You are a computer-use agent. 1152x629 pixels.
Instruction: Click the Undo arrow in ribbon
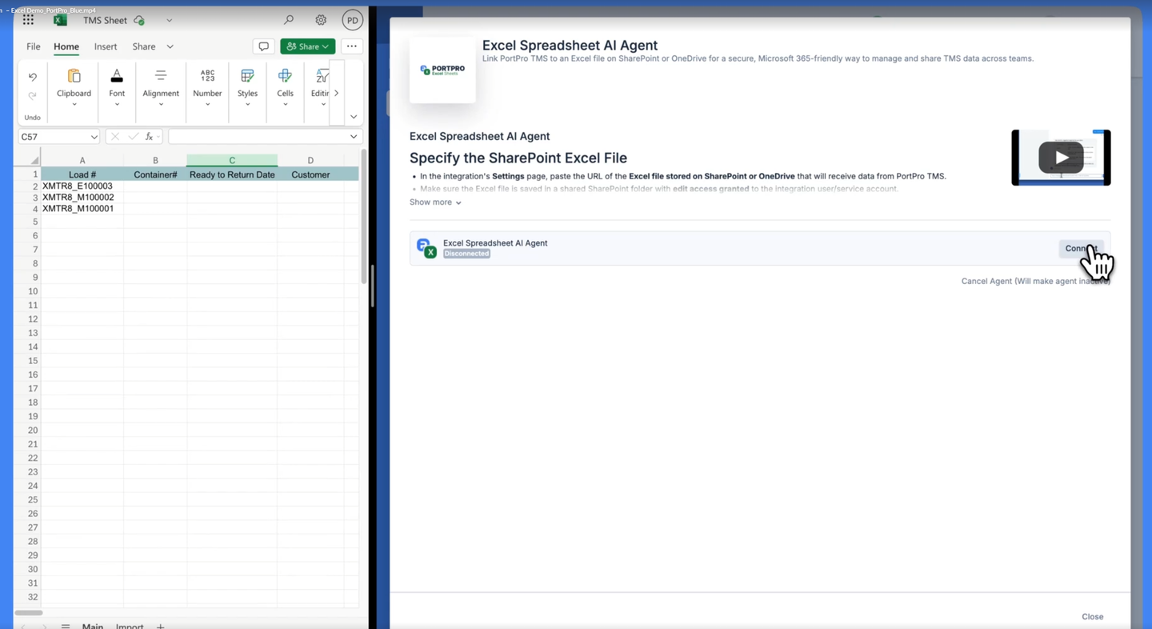32,77
